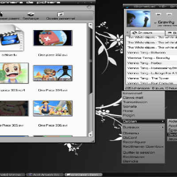
Task: Switch to Add Artwork taskbar window
Action: (45, 175)
